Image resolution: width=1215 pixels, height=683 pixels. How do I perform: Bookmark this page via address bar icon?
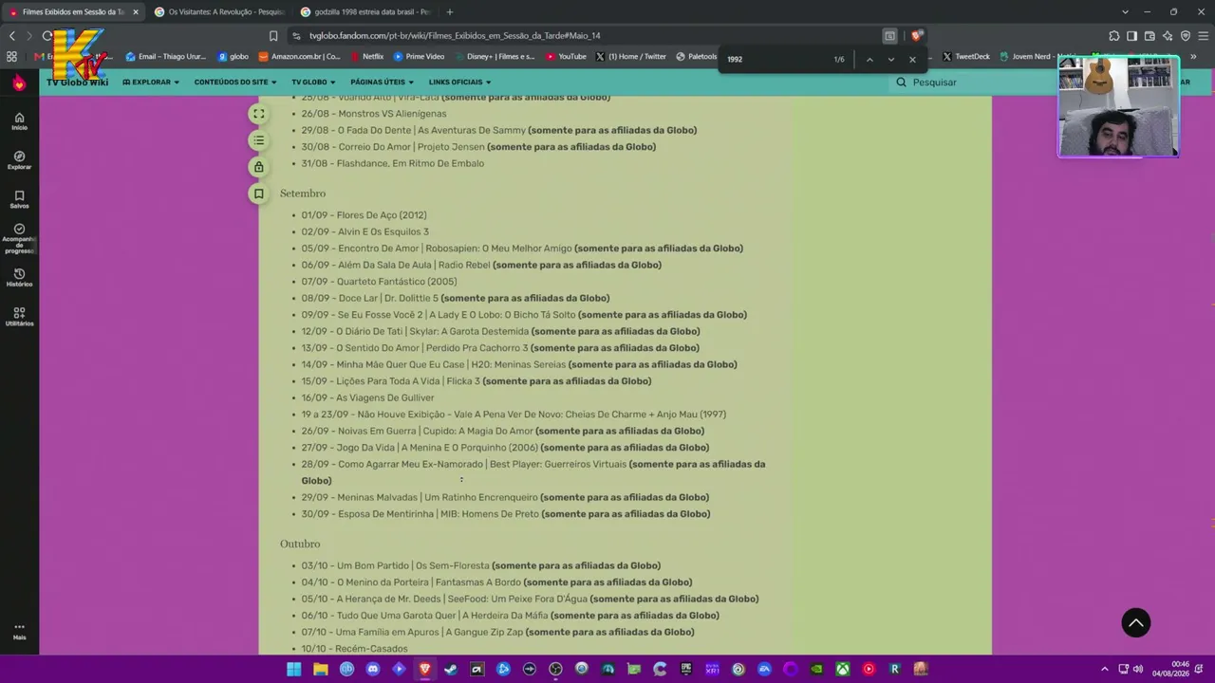pos(273,36)
